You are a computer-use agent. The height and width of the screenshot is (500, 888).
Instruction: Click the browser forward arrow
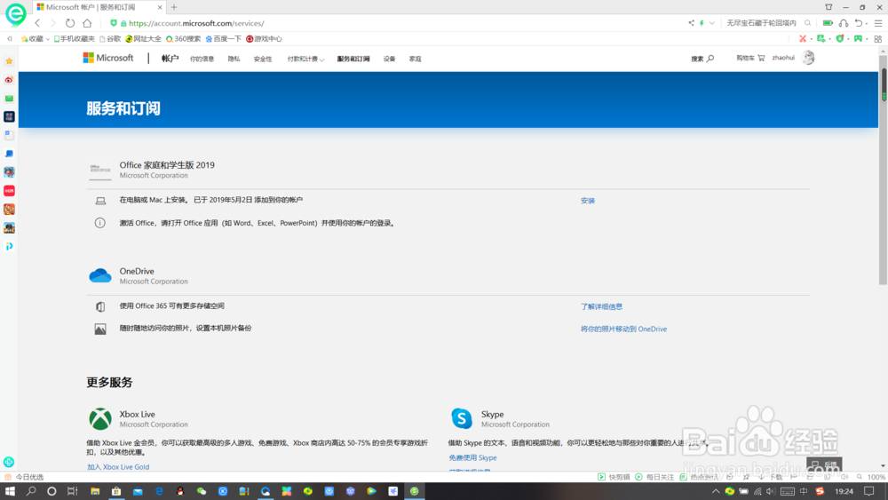(53, 23)
